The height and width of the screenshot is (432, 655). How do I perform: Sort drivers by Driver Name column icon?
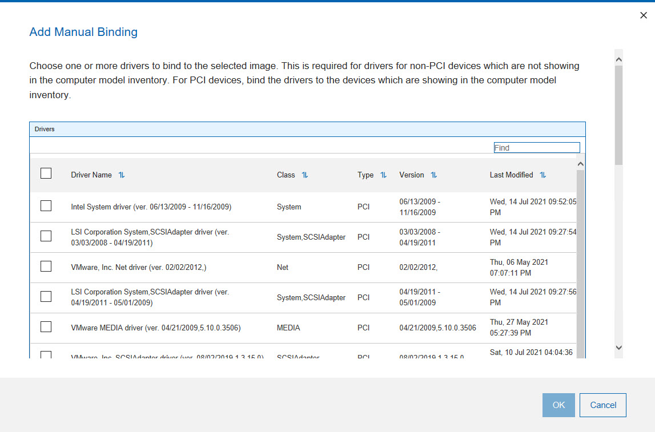point(122,175)
